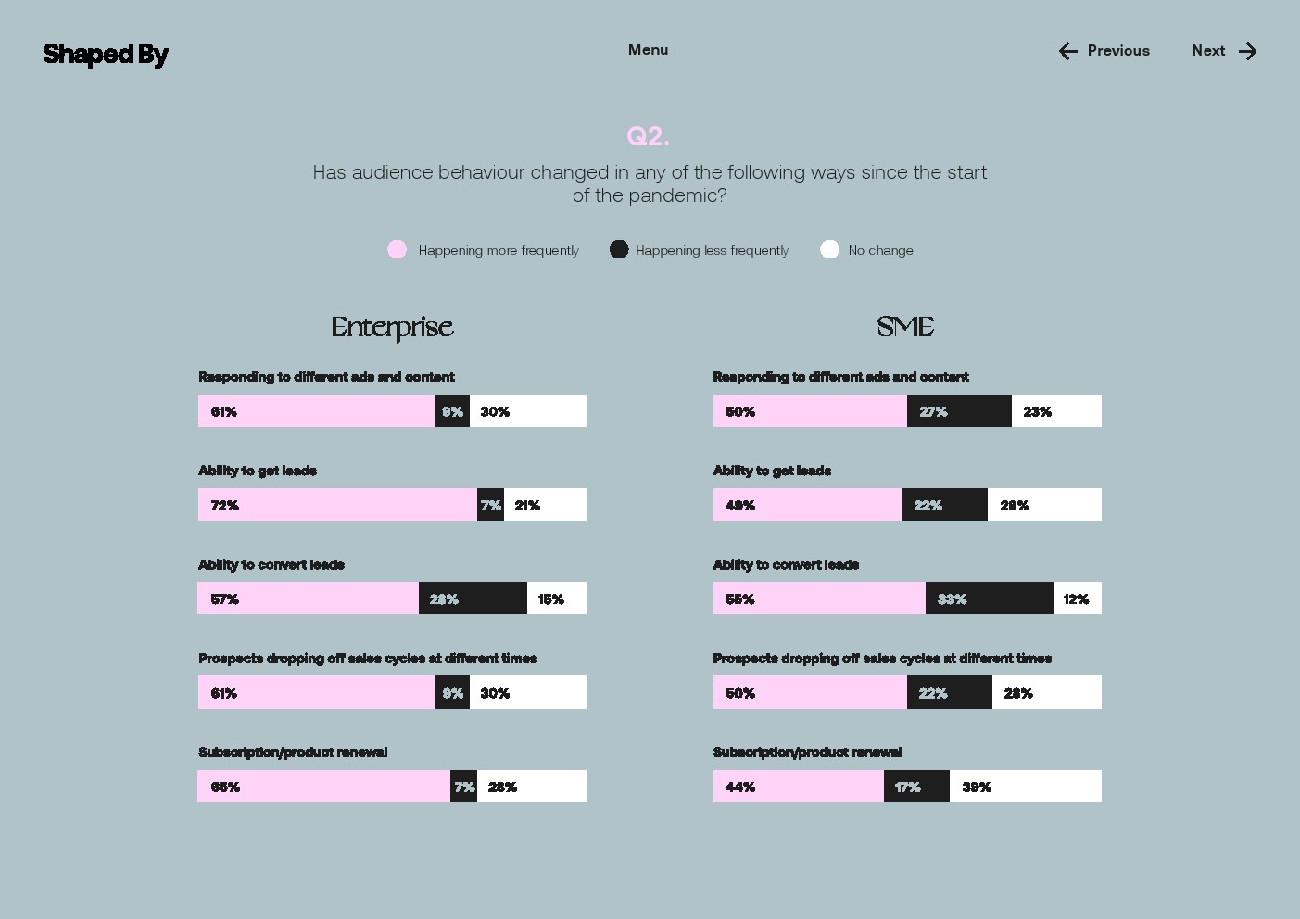Click SME 39% white bar for subscription renewal

coord(1026,787)
